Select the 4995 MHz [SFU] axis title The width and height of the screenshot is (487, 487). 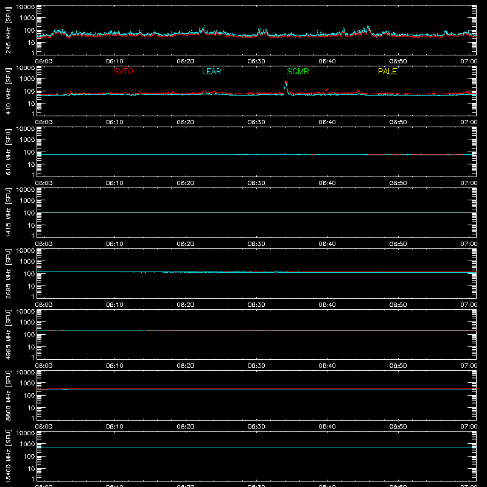pyautogui.click(x=9, y=335)
